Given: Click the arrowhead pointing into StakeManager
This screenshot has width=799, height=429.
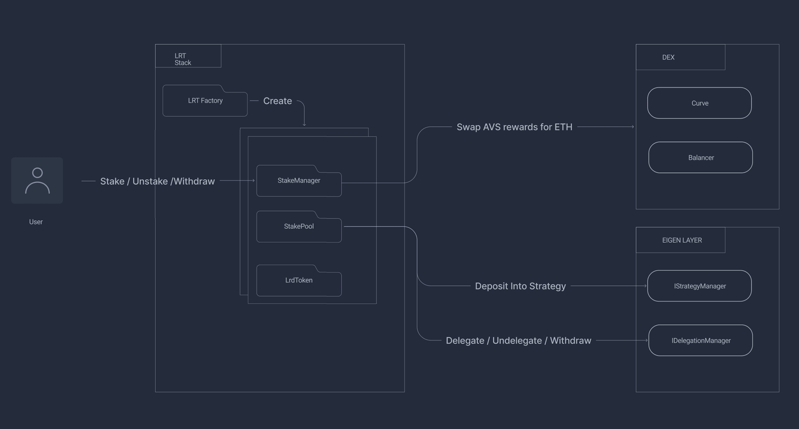Looking at the screenshot, I should pos(253,181).
